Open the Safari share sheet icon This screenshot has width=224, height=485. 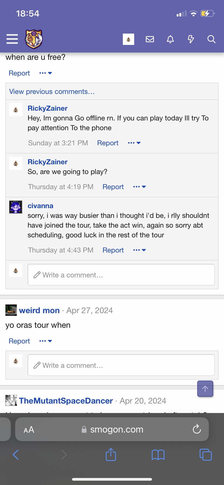coord(111,454)
